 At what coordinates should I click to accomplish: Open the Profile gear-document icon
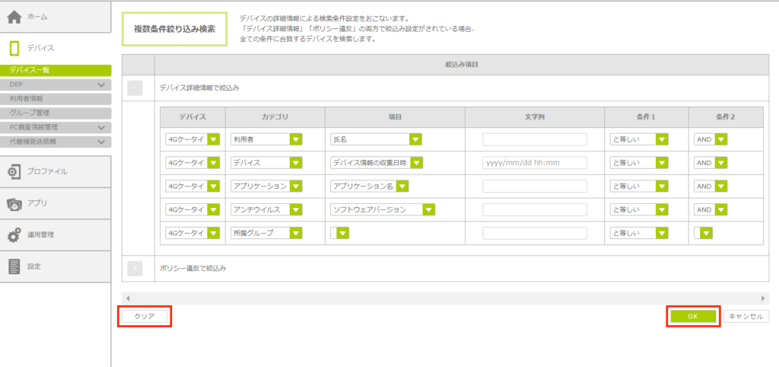[x=14, y=172]
